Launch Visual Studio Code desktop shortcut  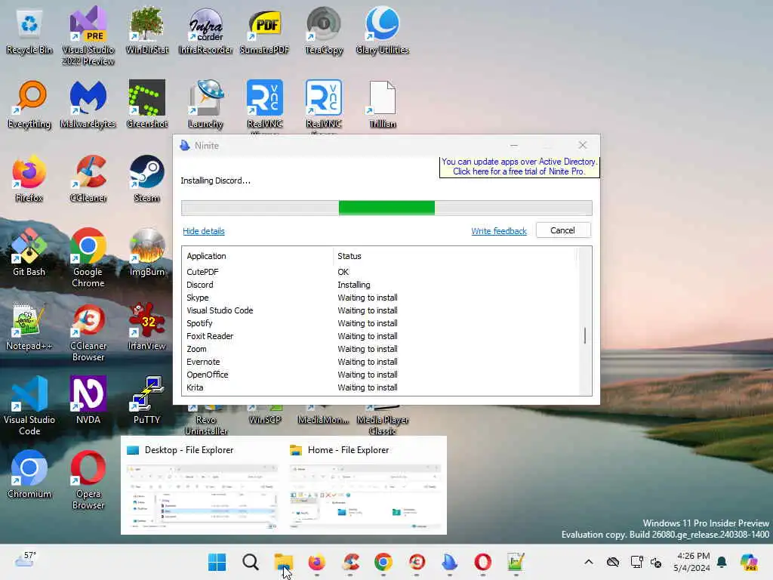pyautogui.click(x=29, y=406)
